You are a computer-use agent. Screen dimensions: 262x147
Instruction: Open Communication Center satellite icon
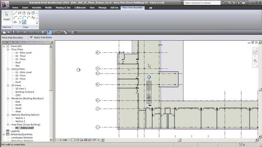point(234,3)
